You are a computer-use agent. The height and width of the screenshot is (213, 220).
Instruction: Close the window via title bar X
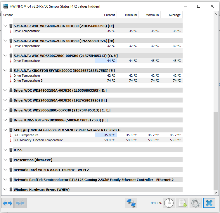click(x=212, y=6)
